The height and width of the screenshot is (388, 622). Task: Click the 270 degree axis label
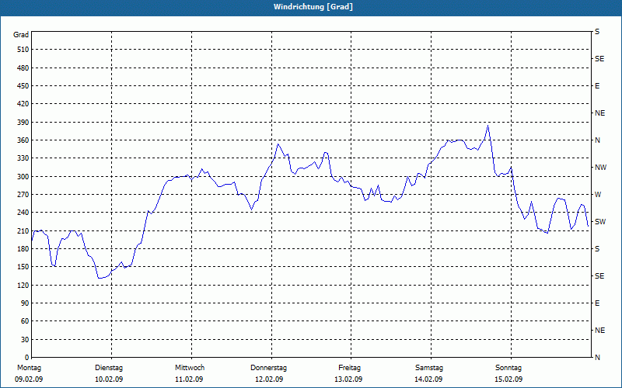[x=23, y=195]
